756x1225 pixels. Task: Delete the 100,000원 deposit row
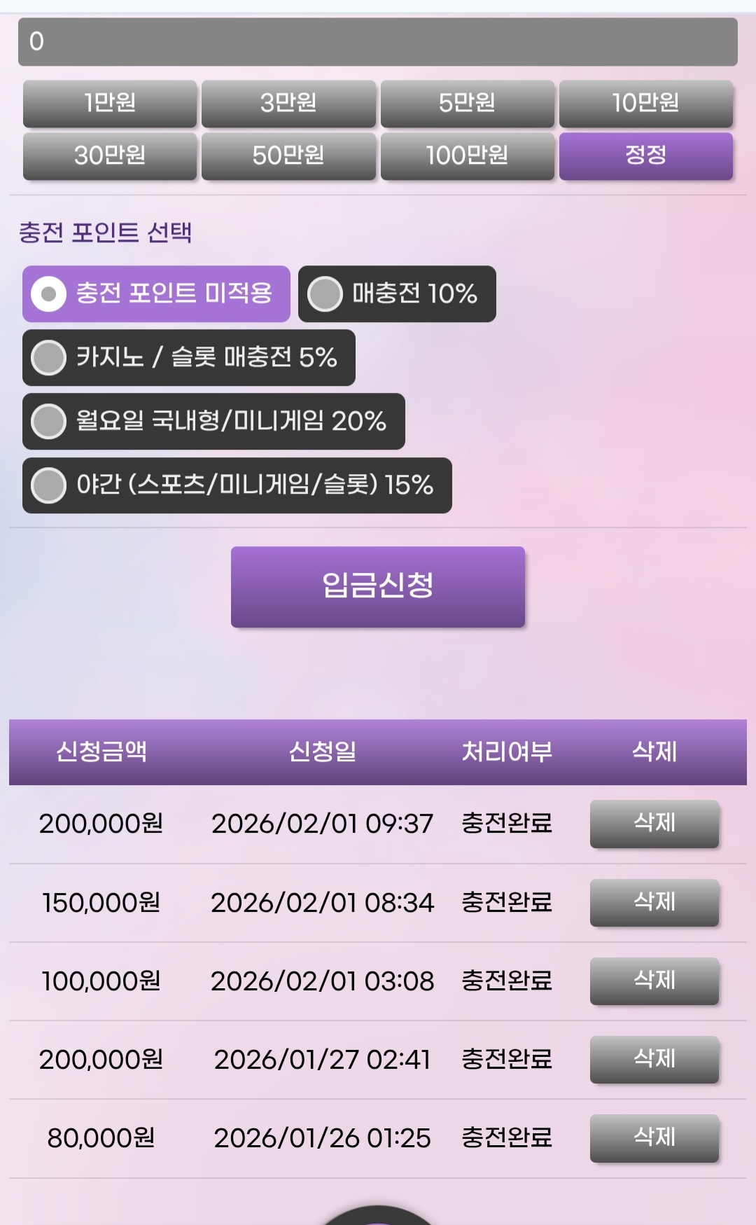click(654, 981)
